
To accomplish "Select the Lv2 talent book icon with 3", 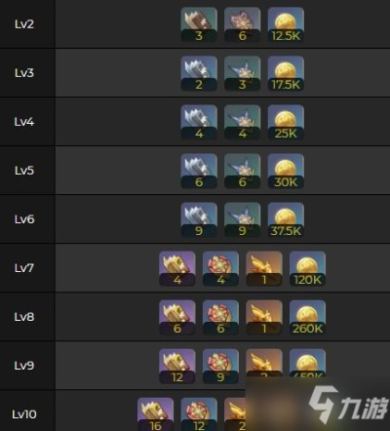I will 199,24.
